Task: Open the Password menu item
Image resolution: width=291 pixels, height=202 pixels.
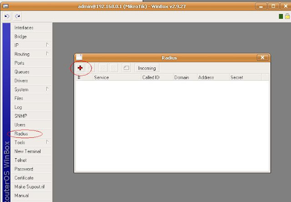Action: pyautogui.click(x=31, y=169)
